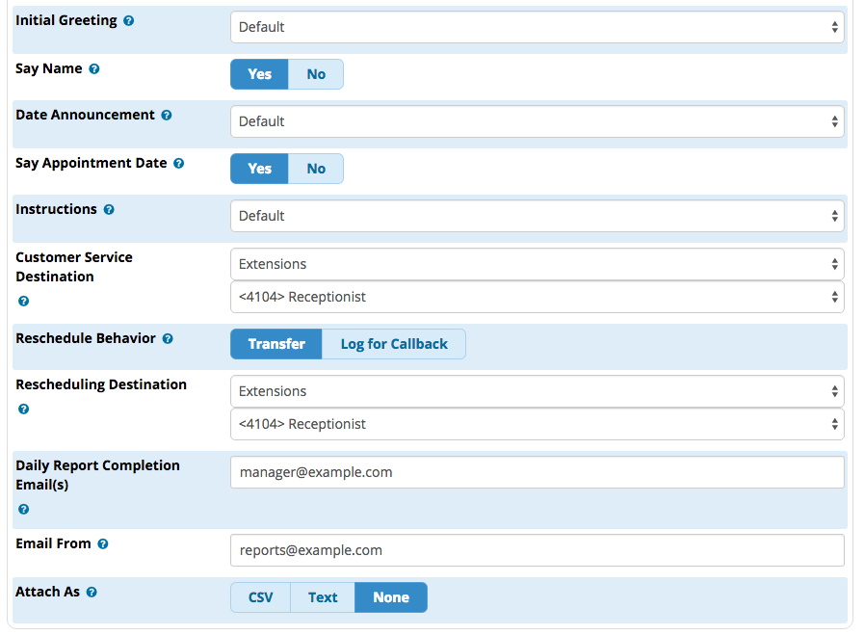Screen dimensions: 865x635
Task: Click the Transfer reschedule behavior button
Action: [x=276, y=344]
